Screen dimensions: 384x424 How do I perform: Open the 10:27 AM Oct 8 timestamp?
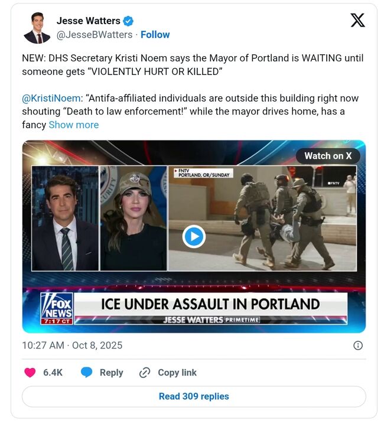72,345
